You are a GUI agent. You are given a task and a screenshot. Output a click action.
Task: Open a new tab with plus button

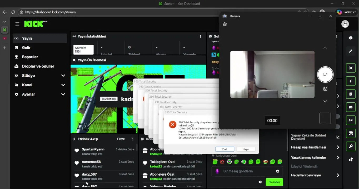click(x=4, y=48)
